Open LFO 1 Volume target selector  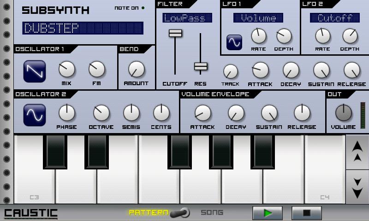pos(258,18)
